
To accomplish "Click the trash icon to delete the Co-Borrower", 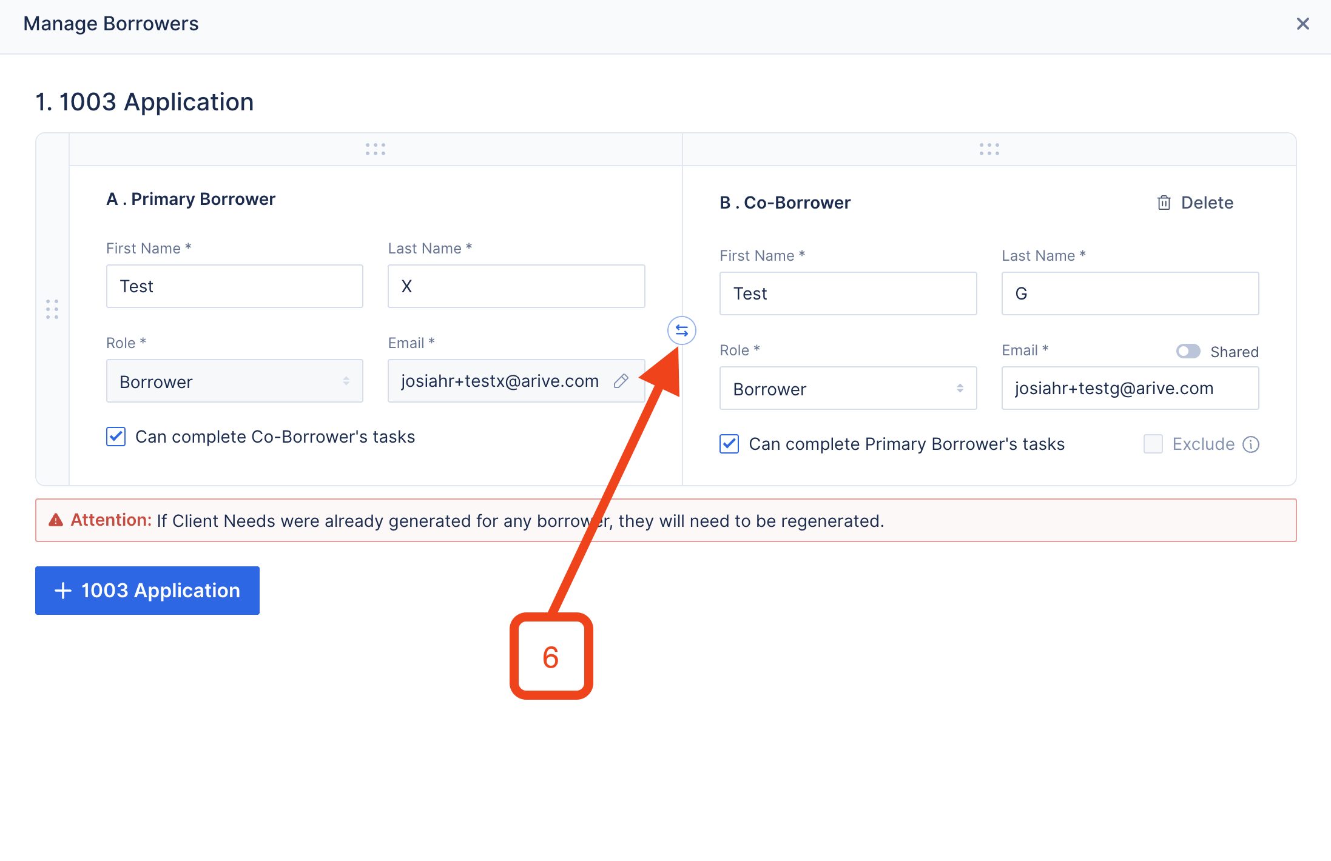I will (1164, 203).
